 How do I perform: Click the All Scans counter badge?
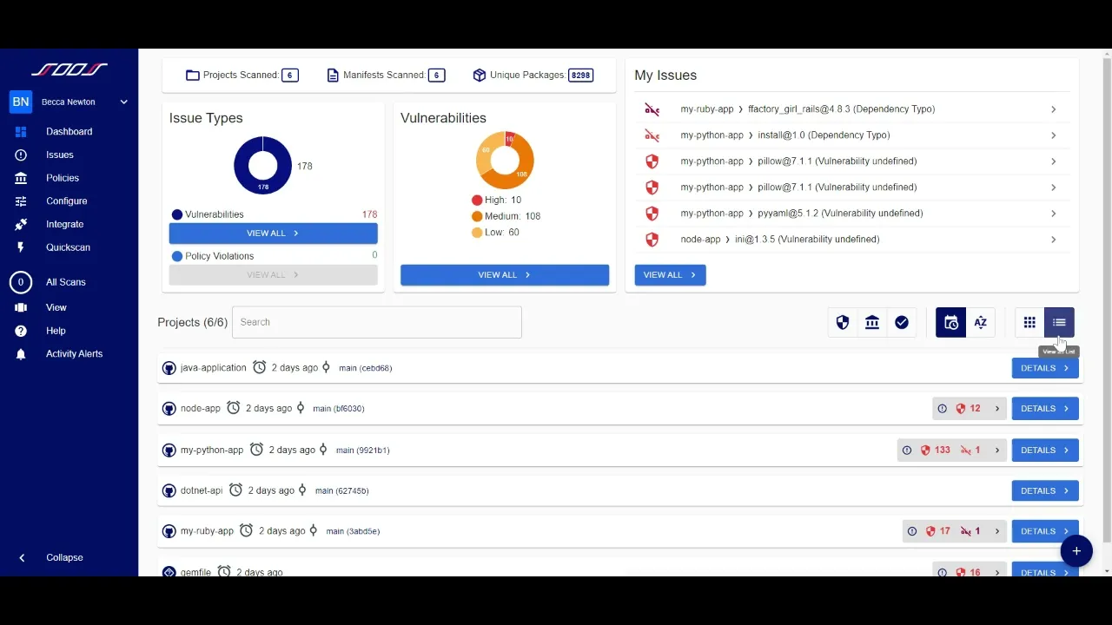[x=21, y=282]
